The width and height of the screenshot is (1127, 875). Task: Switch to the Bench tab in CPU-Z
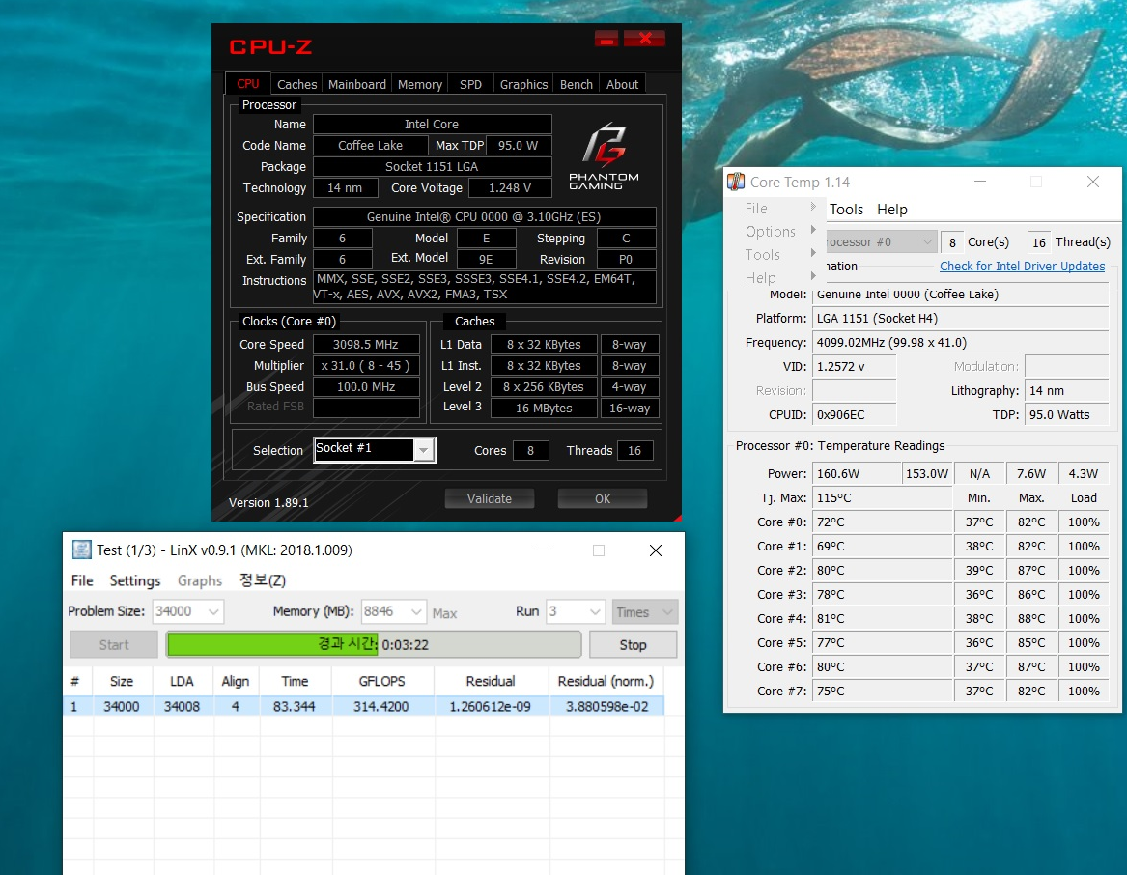pos(577,84)
